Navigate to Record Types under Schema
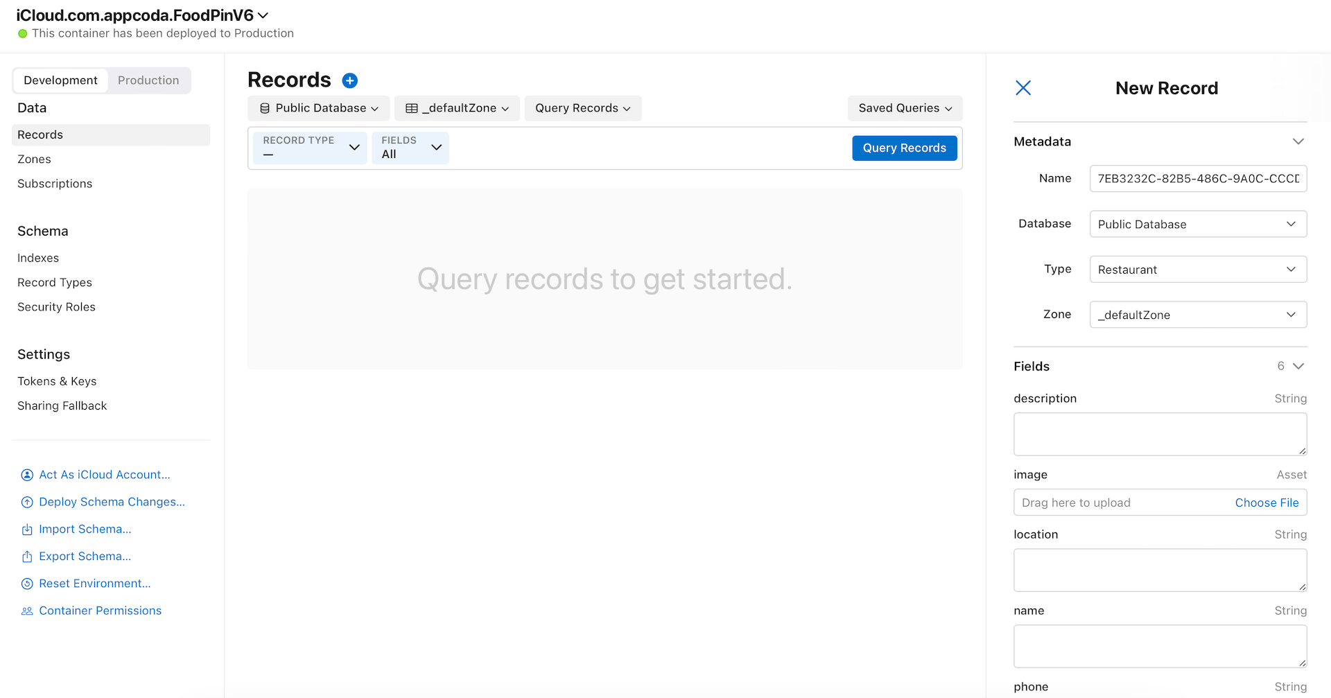 point(55,283)
